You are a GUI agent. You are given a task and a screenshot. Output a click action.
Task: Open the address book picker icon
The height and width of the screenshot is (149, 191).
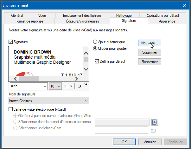point(155,122)
